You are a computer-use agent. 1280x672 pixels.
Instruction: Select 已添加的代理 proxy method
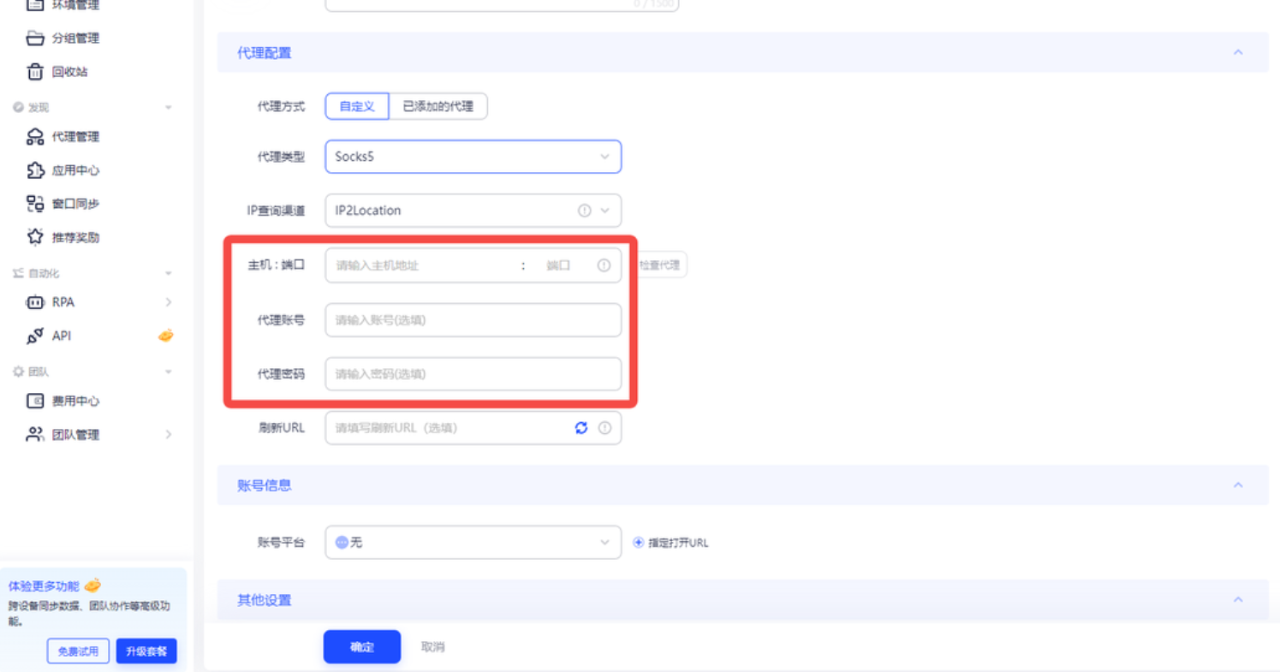point(438,107)
